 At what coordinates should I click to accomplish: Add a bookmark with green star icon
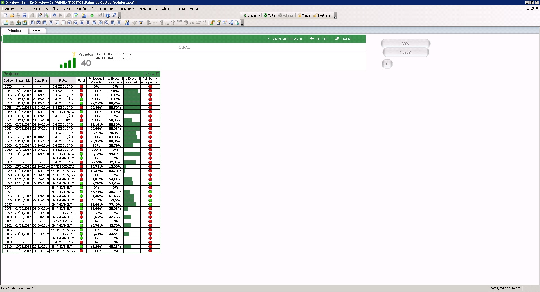coord(92,15)
